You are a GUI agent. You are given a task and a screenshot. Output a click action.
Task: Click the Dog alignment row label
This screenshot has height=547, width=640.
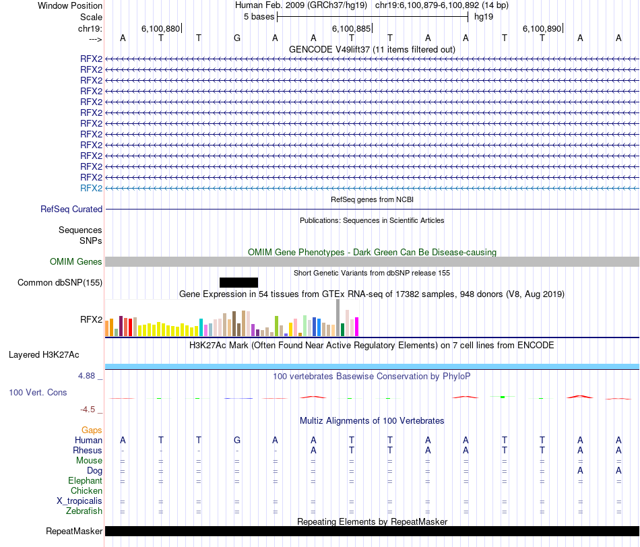coord(94,471)
